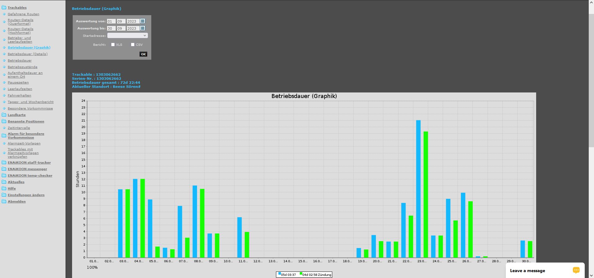Click the Einstellungen ändern folder icon
The height and width of the screenshot is (278, 594).
[4, 195]
